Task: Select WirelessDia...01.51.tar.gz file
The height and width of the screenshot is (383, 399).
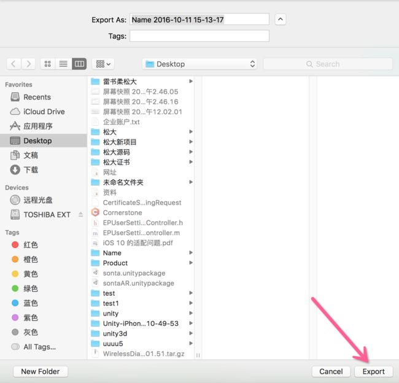Action: (x=142, y=354)
